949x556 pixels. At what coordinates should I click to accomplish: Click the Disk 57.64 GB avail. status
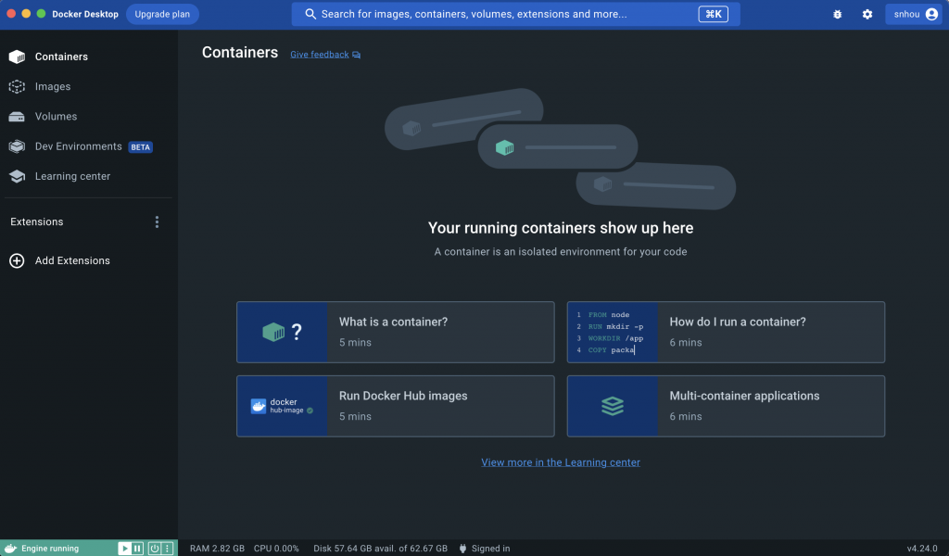(x=380, y=549)
